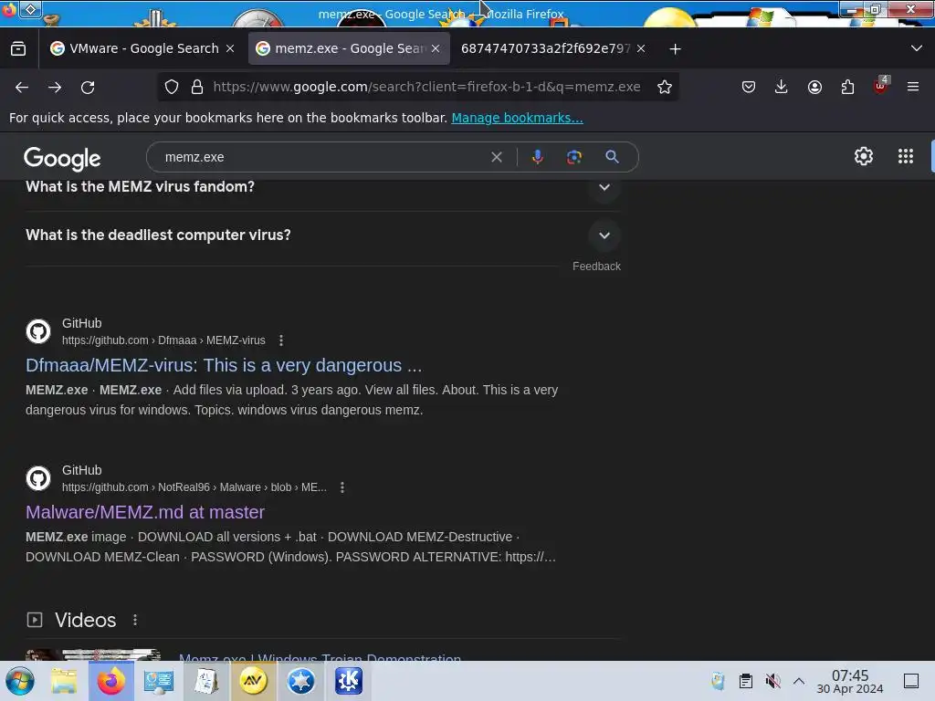Submit search with magnifier icon
The image size is (935, 701).
point(612,157)
